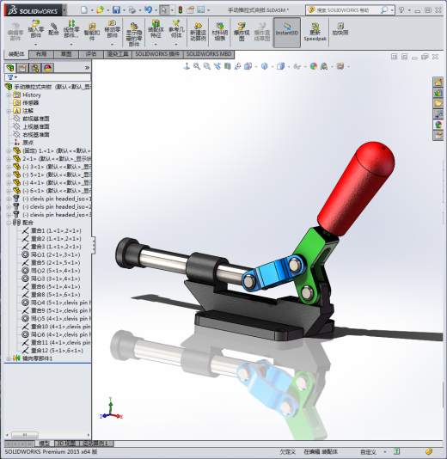Select the 前视基准面 plane in the tree

coord(31,119)
